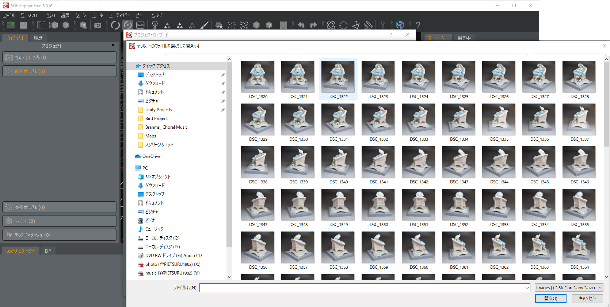Click the paintbrush tool icon
This screenshot has height=307, width=610.
coord(205,25)
